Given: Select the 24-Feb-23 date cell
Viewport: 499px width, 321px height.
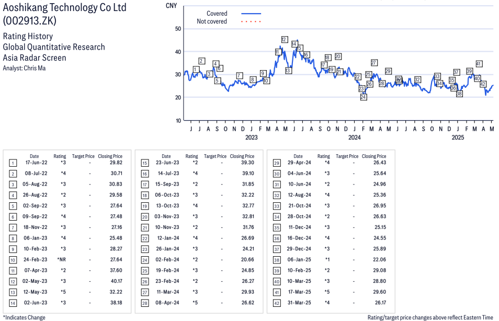Looking at the screenshot, I should (x=36, y=260).
